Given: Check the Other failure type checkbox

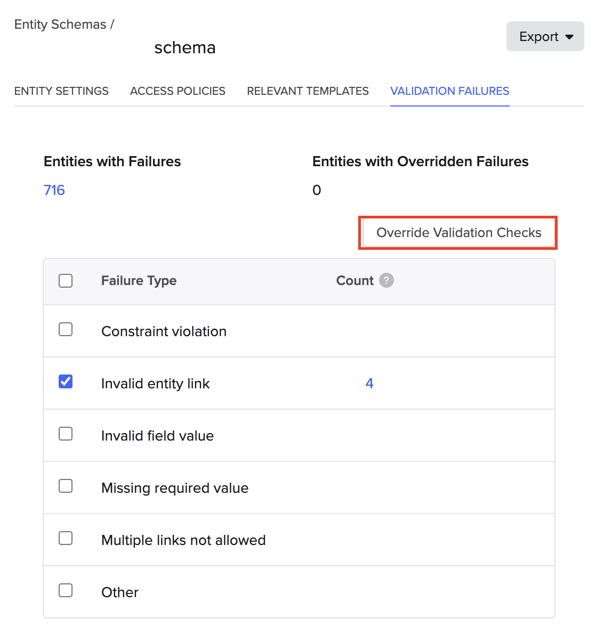Looking at the screenshot, I should click(66, 591).
